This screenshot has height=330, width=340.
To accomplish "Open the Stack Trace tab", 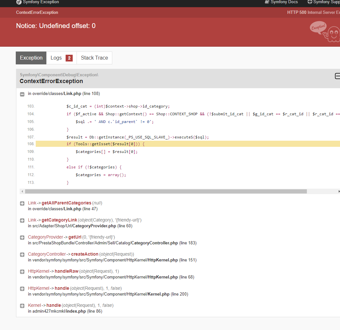I will click(x=94, y=58).
